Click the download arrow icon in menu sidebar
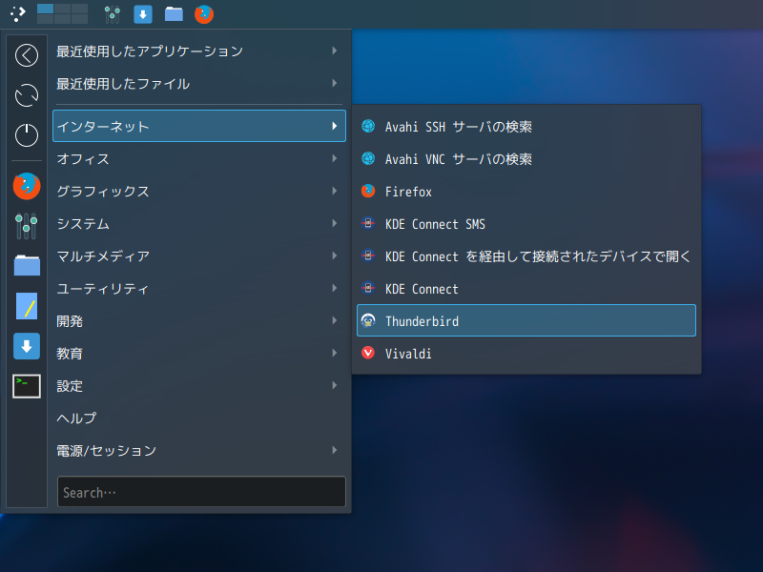The height and width of the screenshot is (572, 763). (27, 346)
